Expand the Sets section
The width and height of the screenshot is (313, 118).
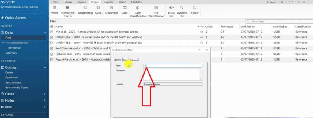pyautogui.click(x=45, y=107)
